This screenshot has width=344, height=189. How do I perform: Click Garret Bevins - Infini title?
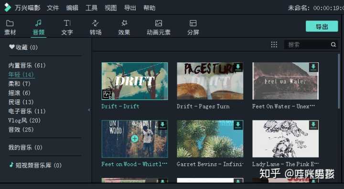pyautogui.click(x=210, y=164)
